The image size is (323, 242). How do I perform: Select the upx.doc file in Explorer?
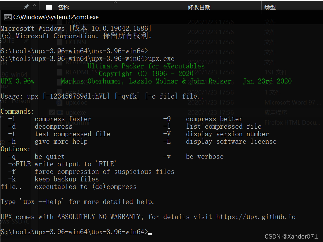coord(76,102)
